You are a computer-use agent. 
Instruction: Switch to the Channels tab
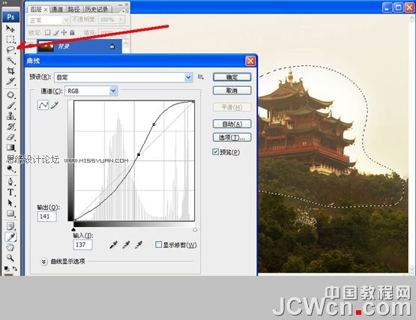click(57, 10)
